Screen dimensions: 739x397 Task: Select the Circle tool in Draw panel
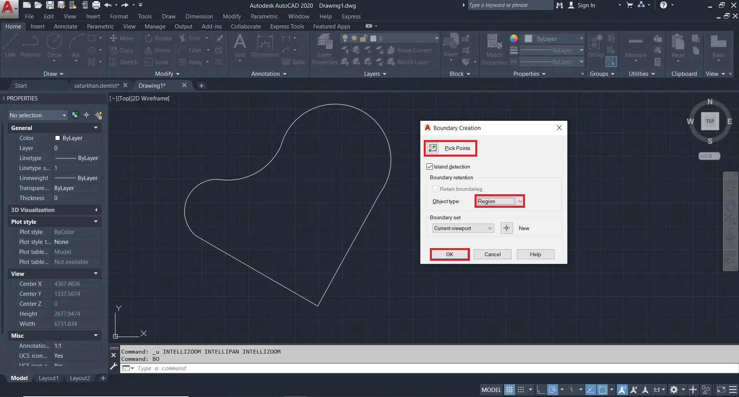pyautogui.click(x=54, y=45)
